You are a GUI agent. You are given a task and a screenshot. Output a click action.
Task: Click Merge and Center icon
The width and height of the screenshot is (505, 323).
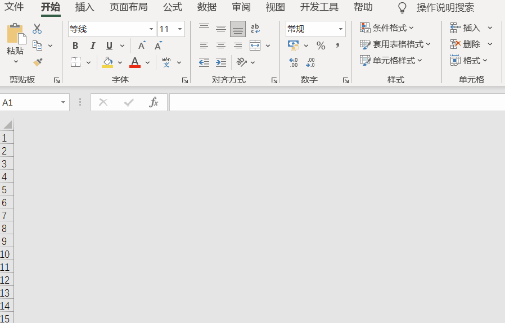[x=255, y=46]
